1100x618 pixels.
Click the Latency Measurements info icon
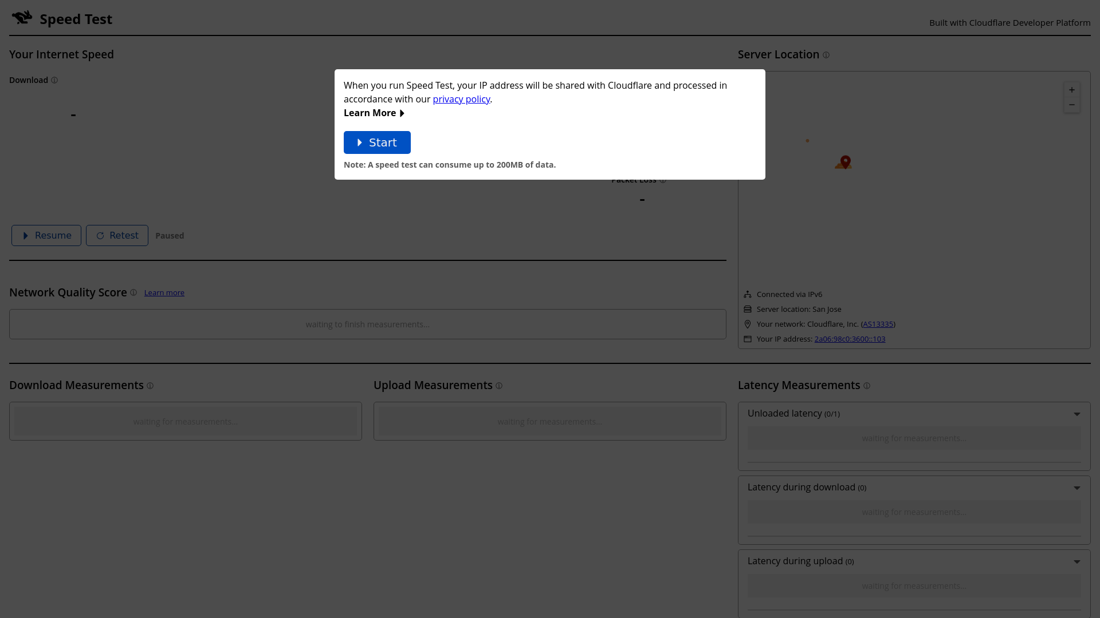867,386
